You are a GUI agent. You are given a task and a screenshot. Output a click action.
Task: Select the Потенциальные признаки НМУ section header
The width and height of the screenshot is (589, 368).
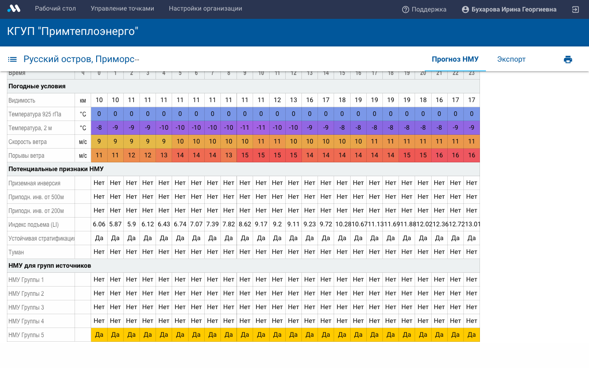pos(56,169)
